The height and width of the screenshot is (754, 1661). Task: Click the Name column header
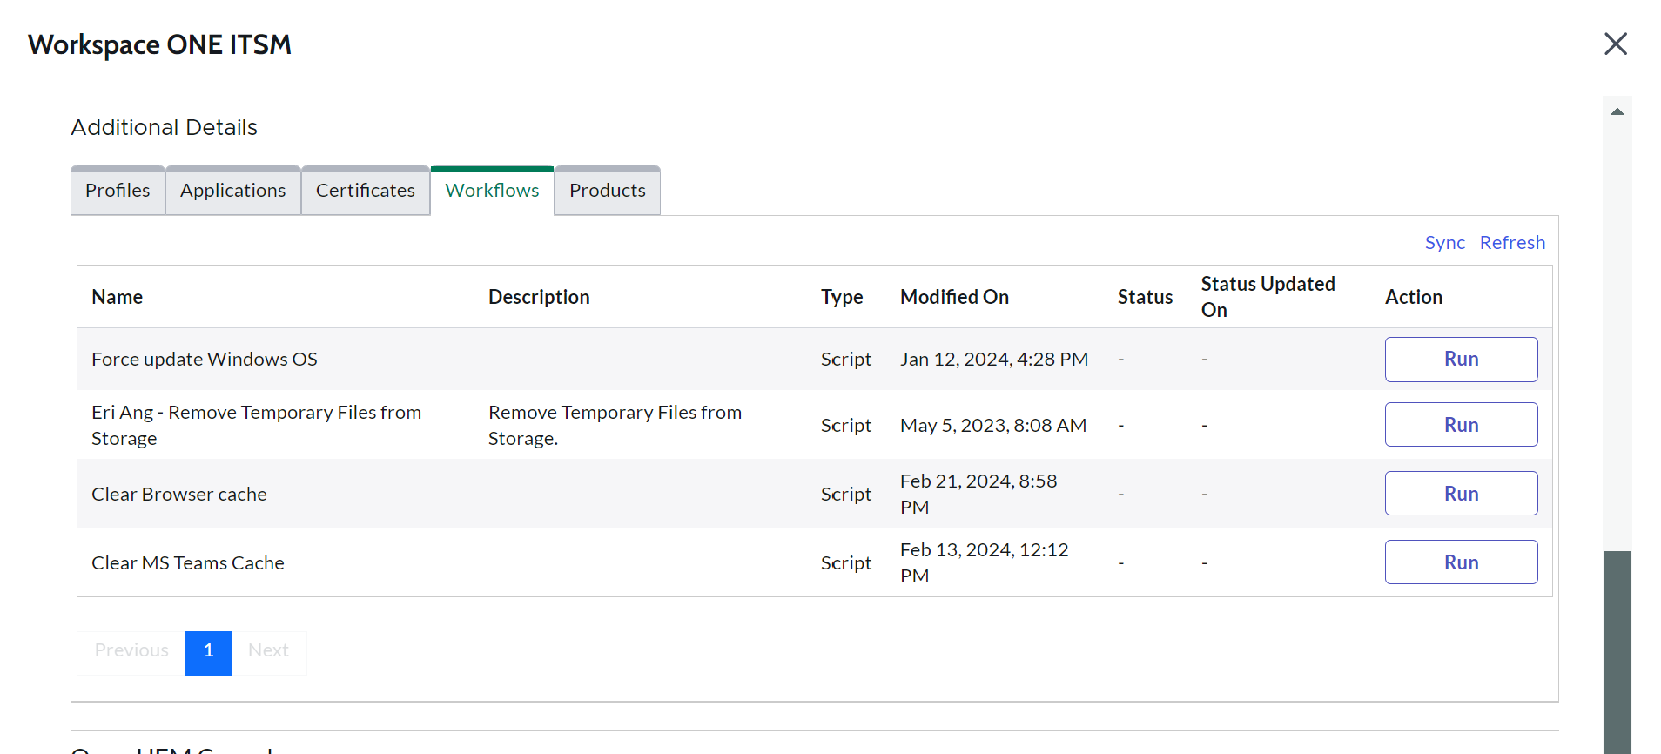click(x=118, y=297)
